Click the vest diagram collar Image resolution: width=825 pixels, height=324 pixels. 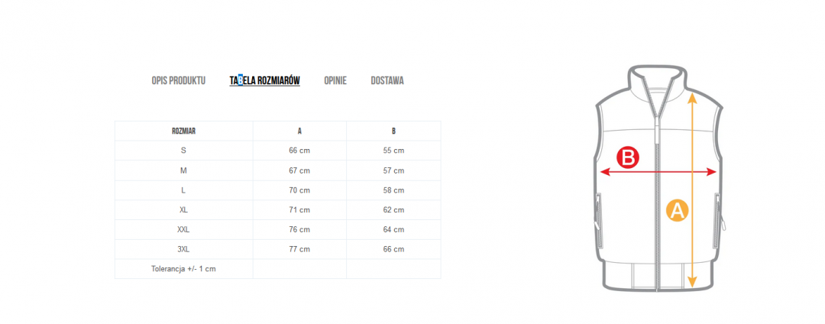658,80
